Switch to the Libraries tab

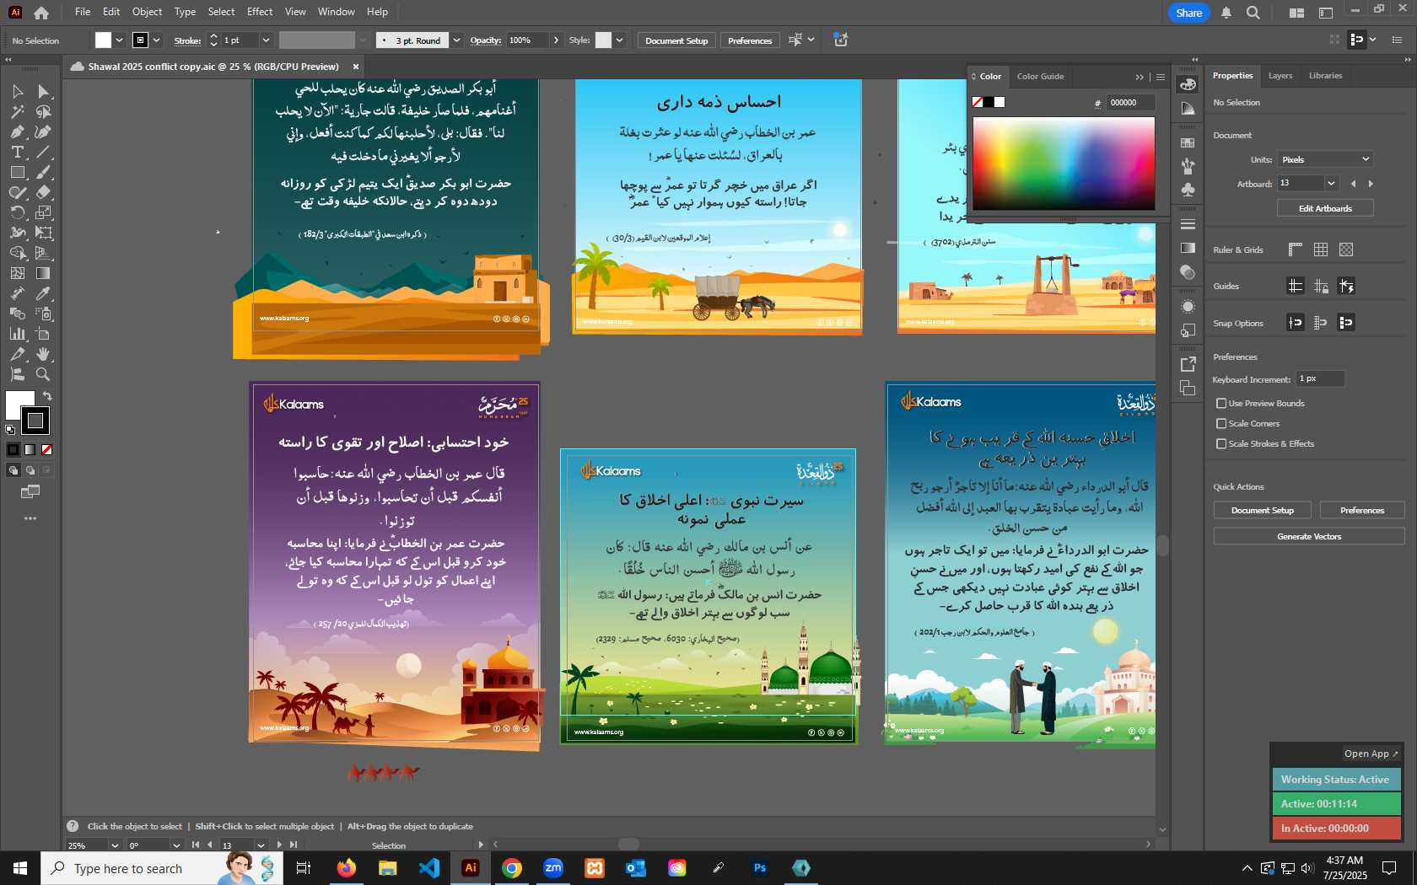pyautogui.click(x=1325, y=76)
